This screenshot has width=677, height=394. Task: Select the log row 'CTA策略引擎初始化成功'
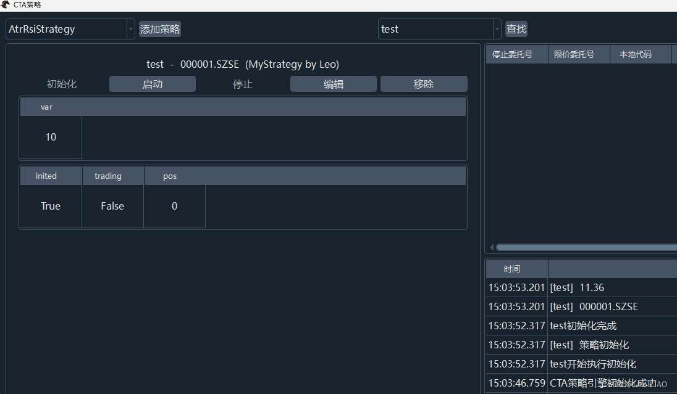coord(582,383)
